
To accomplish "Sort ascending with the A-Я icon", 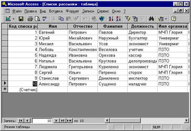I will 111,19.
